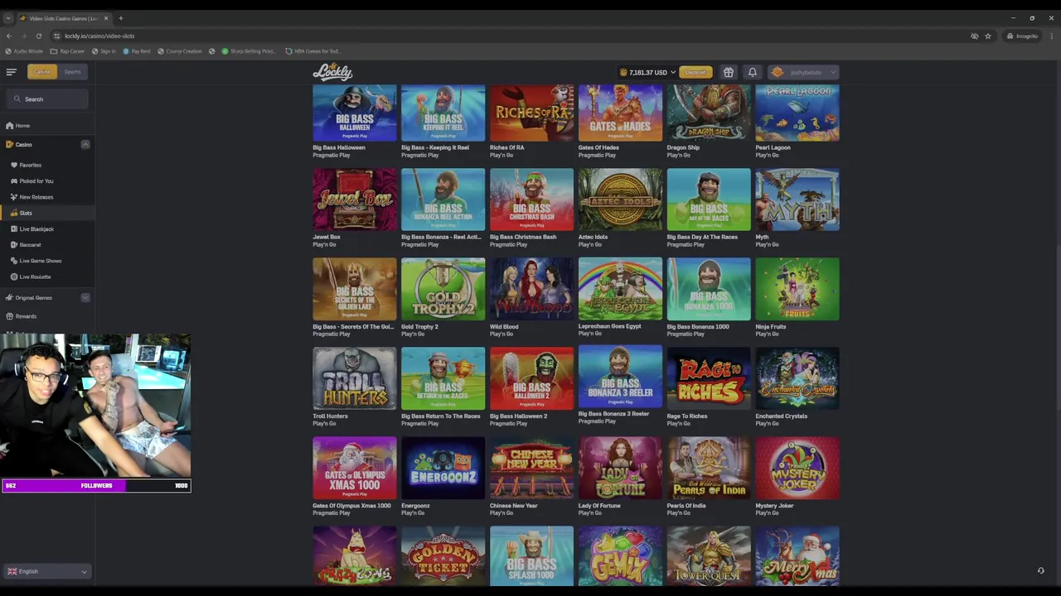The width and height of the screenshot is (1061, 596).
Task: Click the browser reload icon
Action: 38,36
